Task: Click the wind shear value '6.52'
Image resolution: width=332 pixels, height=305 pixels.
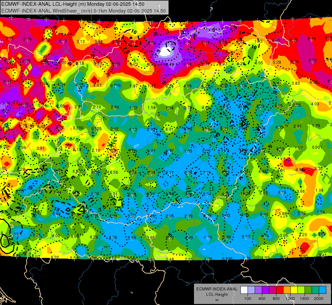Action: tap(313, 61)
